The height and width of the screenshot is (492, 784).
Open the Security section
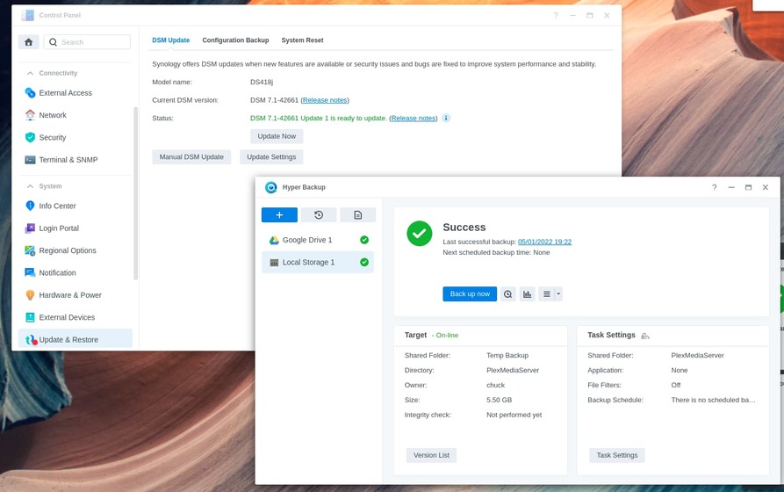[75, 137]
